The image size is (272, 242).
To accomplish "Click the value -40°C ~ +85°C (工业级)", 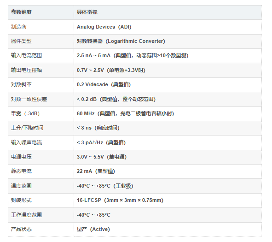I will [x=105, y=186].
